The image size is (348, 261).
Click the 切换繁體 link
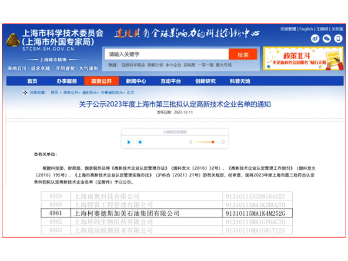288,29
